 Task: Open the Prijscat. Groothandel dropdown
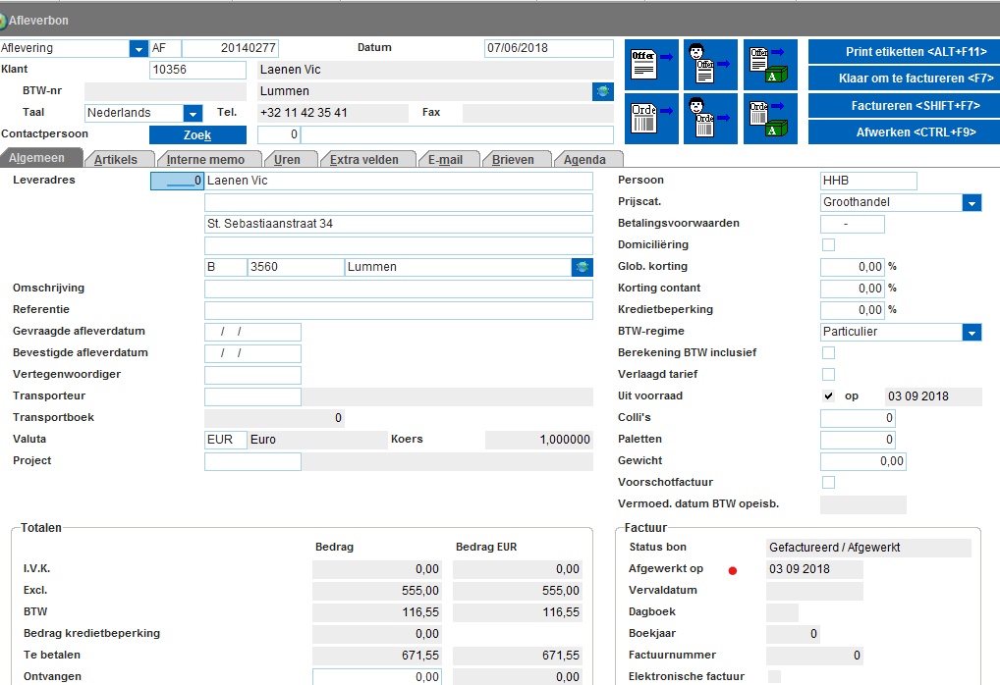972,203
